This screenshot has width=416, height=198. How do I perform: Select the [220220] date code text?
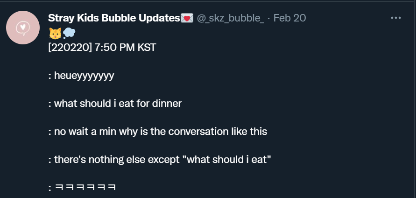pos(70,48)
